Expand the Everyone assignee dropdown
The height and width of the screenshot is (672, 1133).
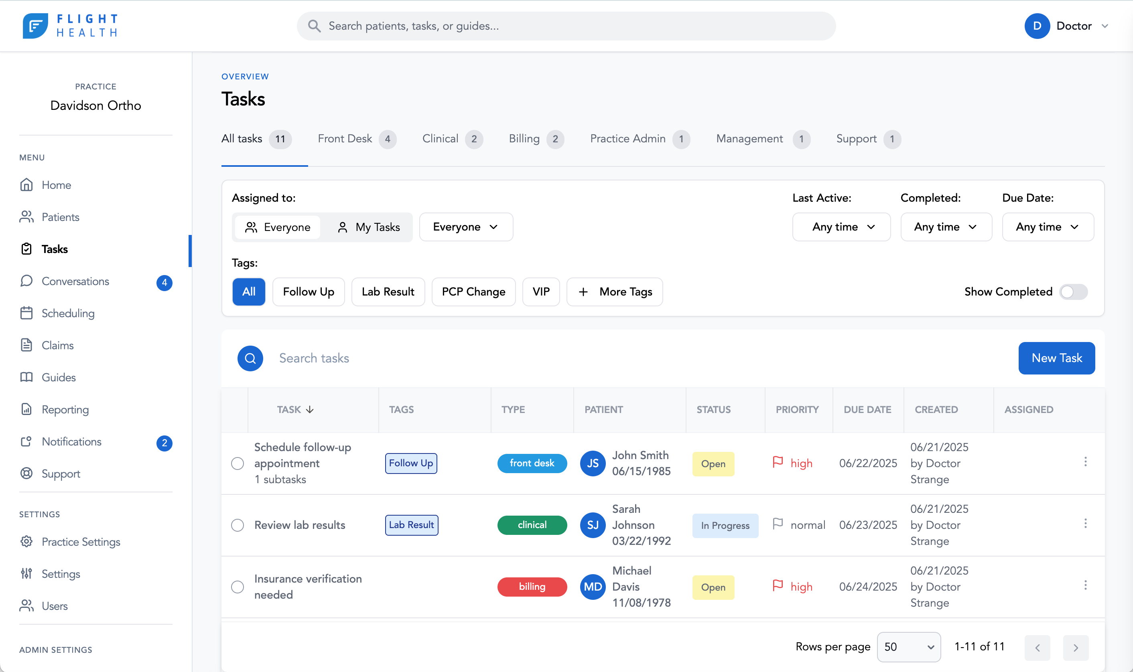click(x=466, y=227)
